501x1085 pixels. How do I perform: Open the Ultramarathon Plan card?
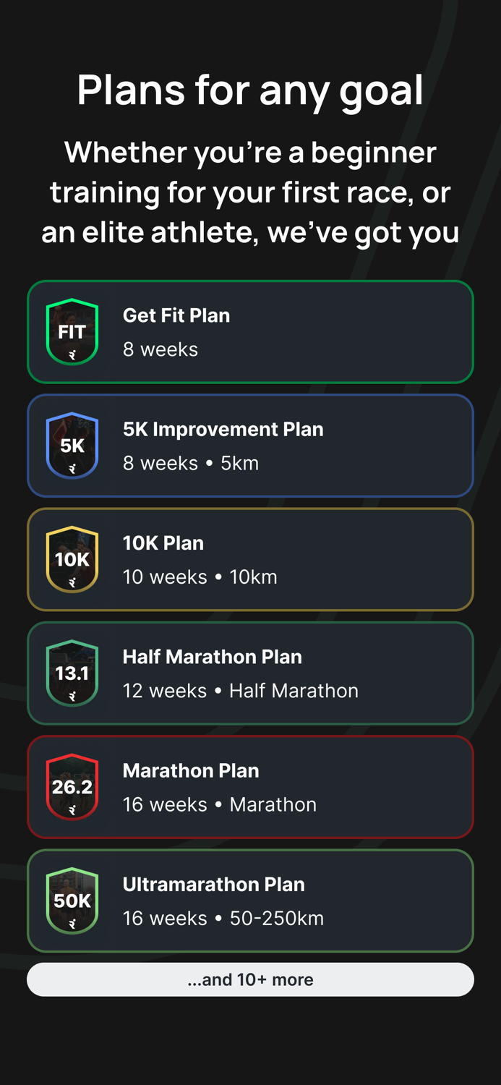250,901
